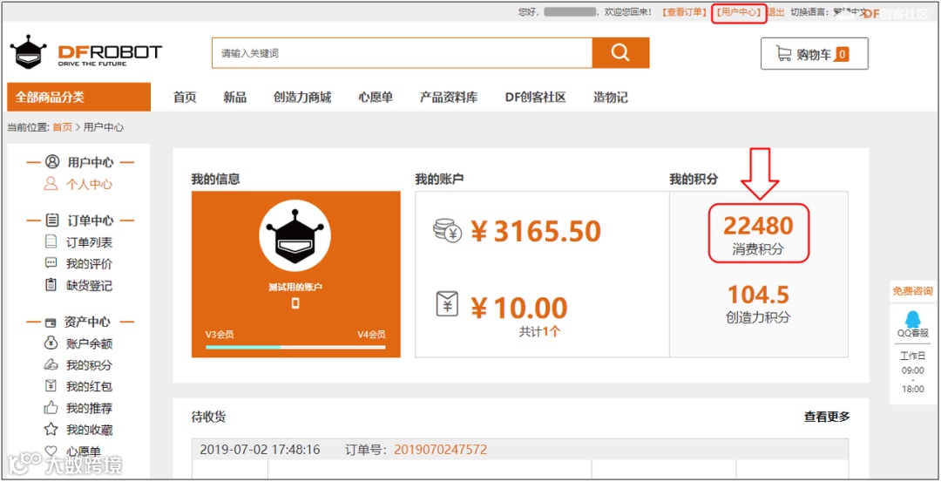Select 缺货登记 text in sidebar
Image resolution: width=941 pixels, height=482 pixels.
pyautogui.click(x=90, y=286)
